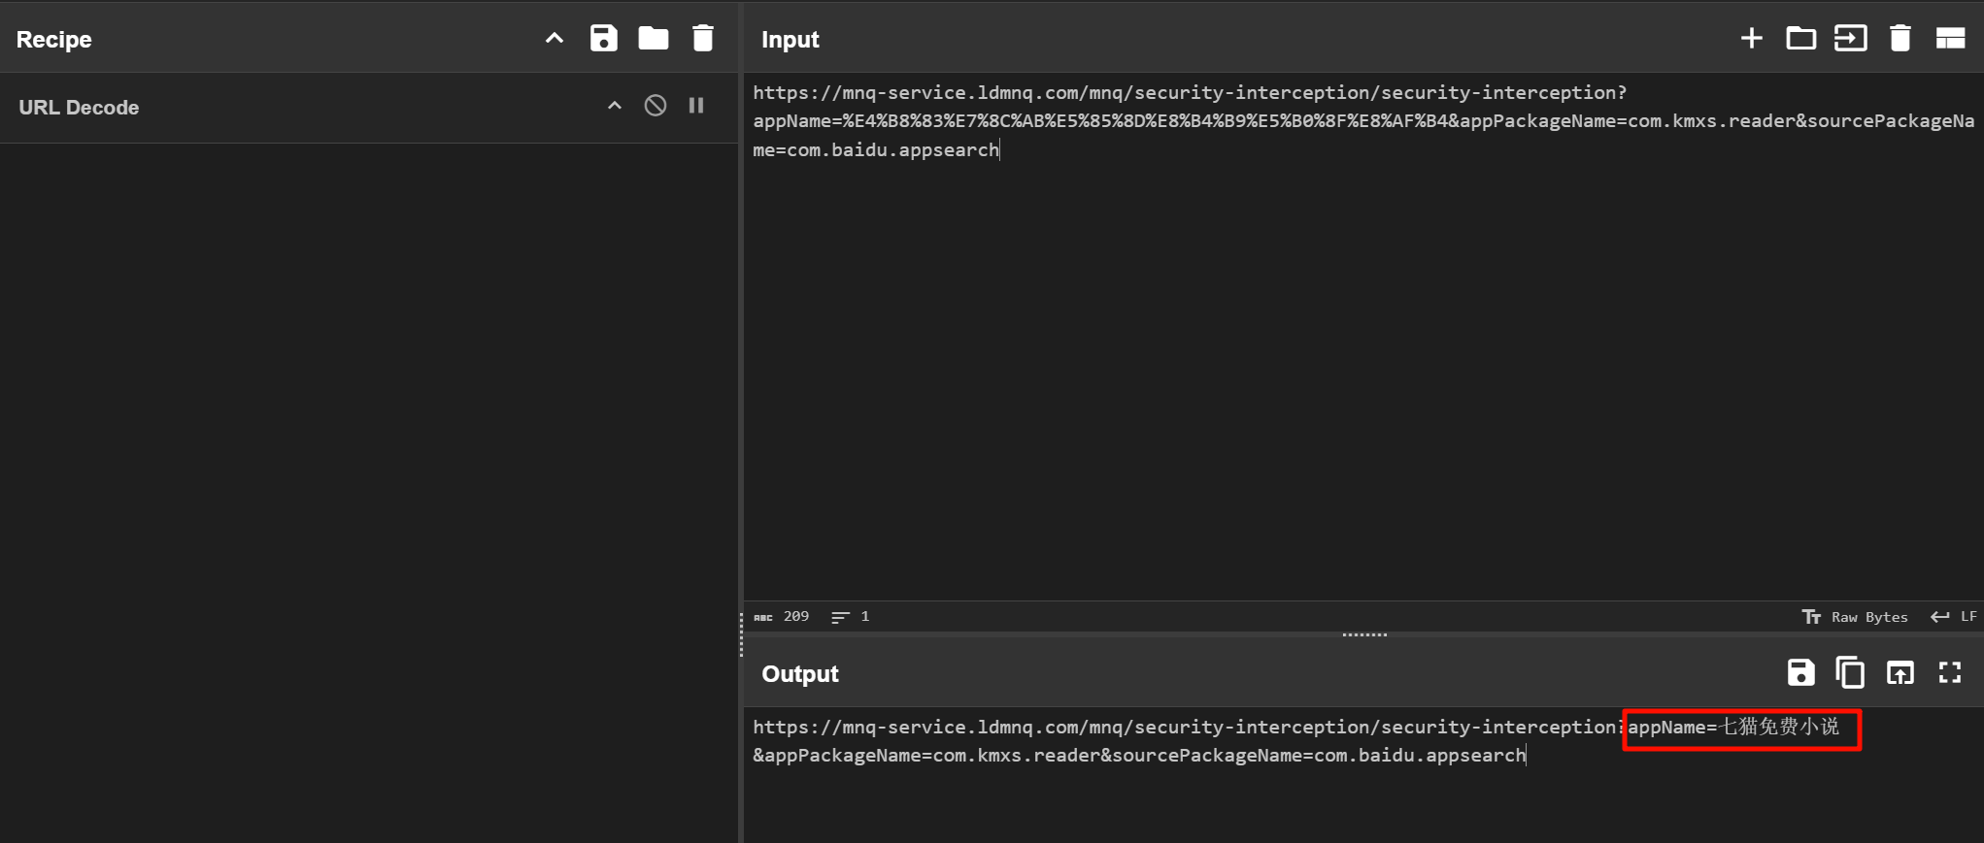Disable the URL Decode operation
Image resolution: width=1984 pixels, height=843 pixels.
click(656, 106)
